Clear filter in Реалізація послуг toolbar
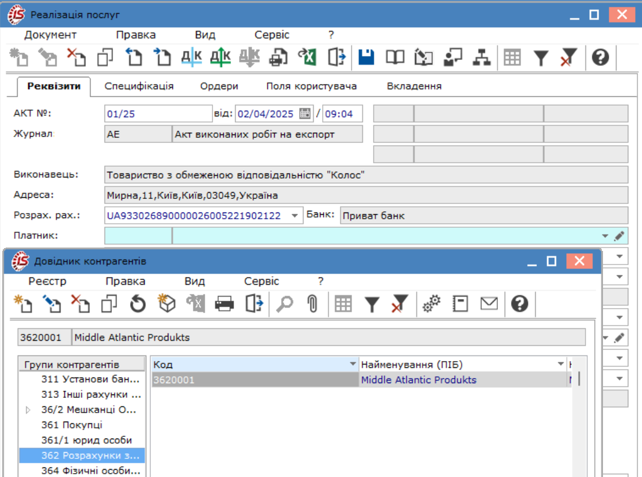 [569, 57]
